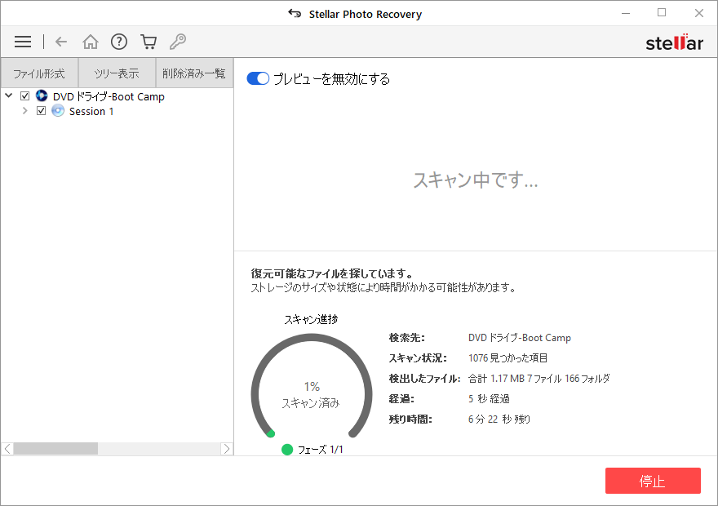
Task: Click the Session 1 disc icon
Action: click(x=58, y=111)
